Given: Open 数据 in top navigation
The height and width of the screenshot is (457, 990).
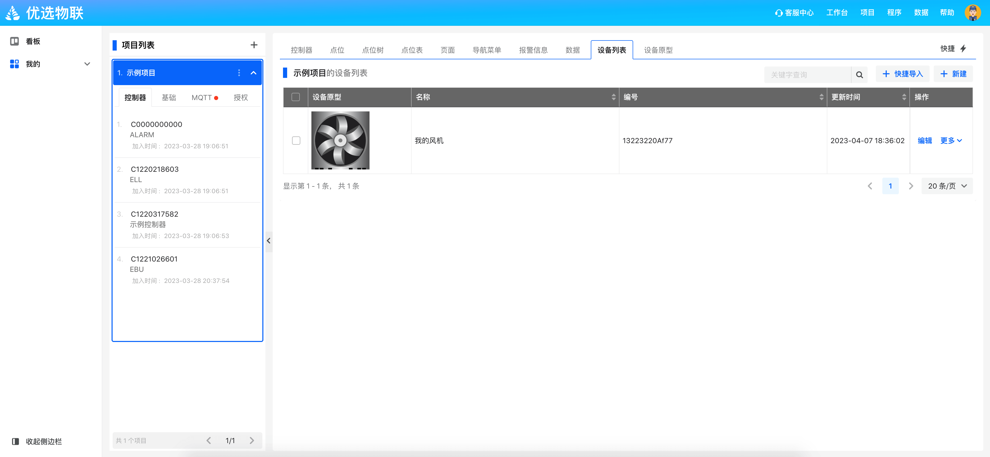Looking at the screenshot, I should coord(921,13).
